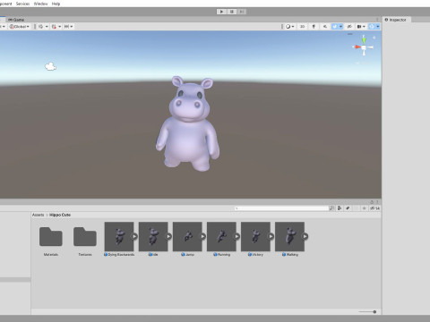Click the Project search field
The image size is (430, 322).
(281, 208)
